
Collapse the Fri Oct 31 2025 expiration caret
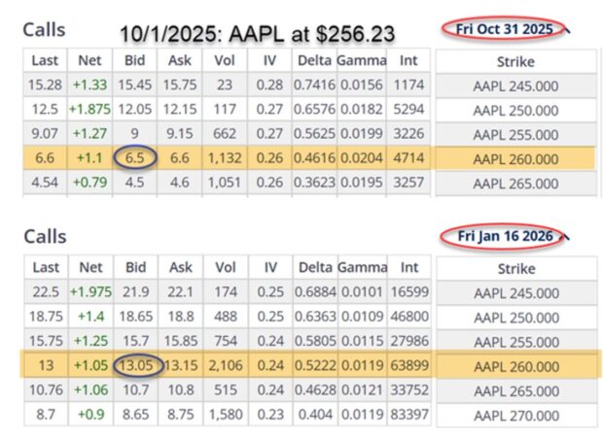pyautogui.click(x=567, y=30)
